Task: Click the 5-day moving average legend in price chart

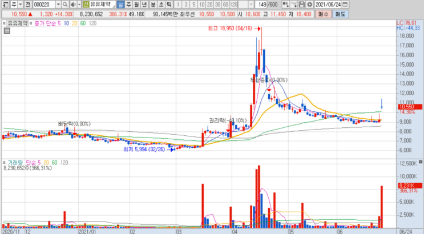Action: pos(59,23)
